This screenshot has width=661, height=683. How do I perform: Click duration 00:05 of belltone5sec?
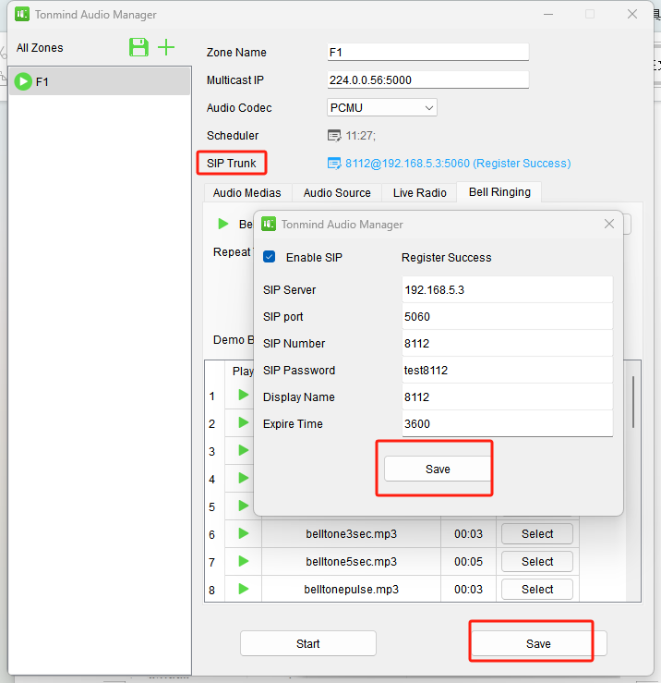coord(468,562)
